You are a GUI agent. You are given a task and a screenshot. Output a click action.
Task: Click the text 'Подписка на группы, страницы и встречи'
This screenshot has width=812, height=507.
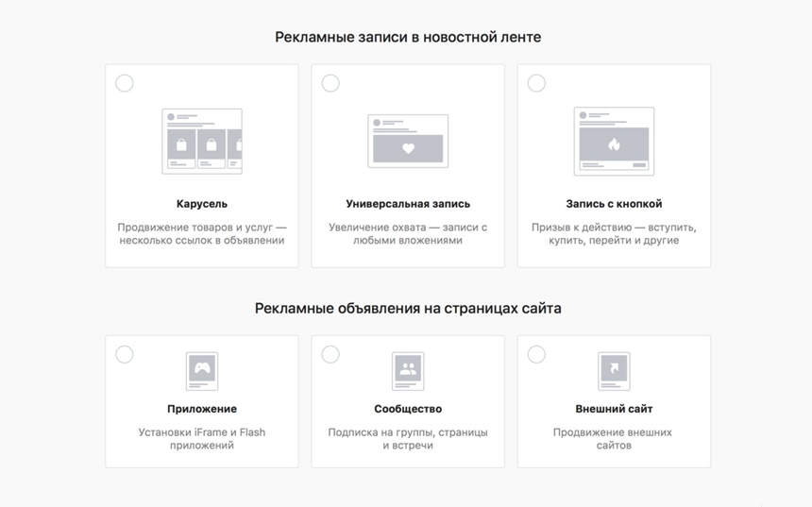(408, 439)
